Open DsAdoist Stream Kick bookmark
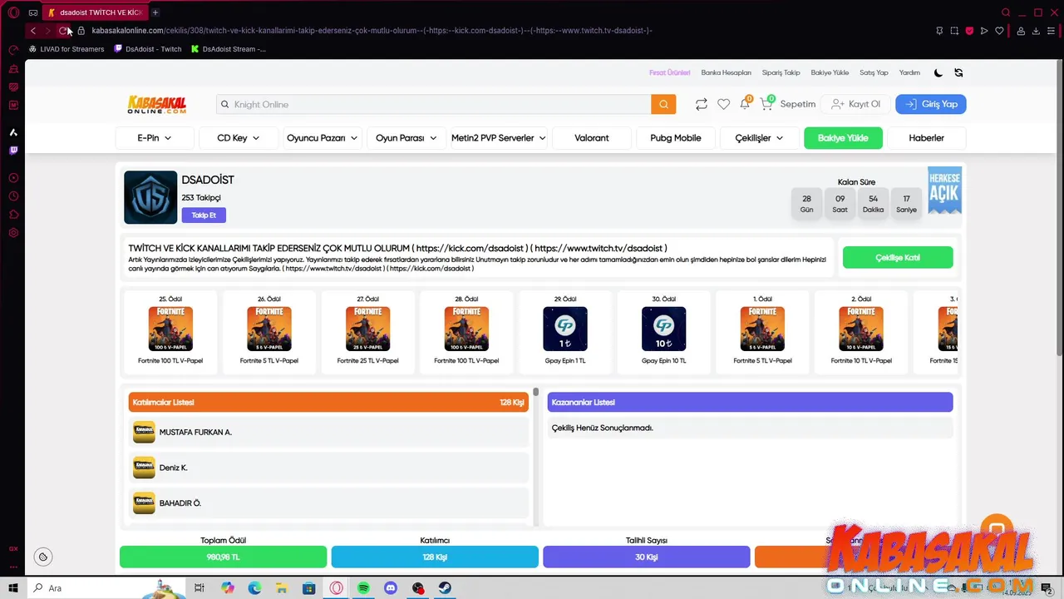 [x=229, y=49]
